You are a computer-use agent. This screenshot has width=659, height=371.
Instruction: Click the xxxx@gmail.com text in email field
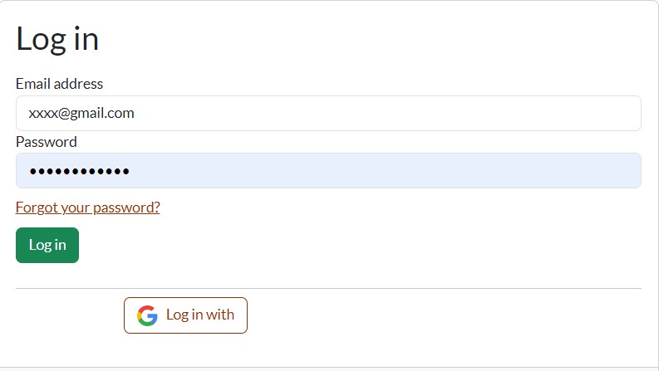81,113
